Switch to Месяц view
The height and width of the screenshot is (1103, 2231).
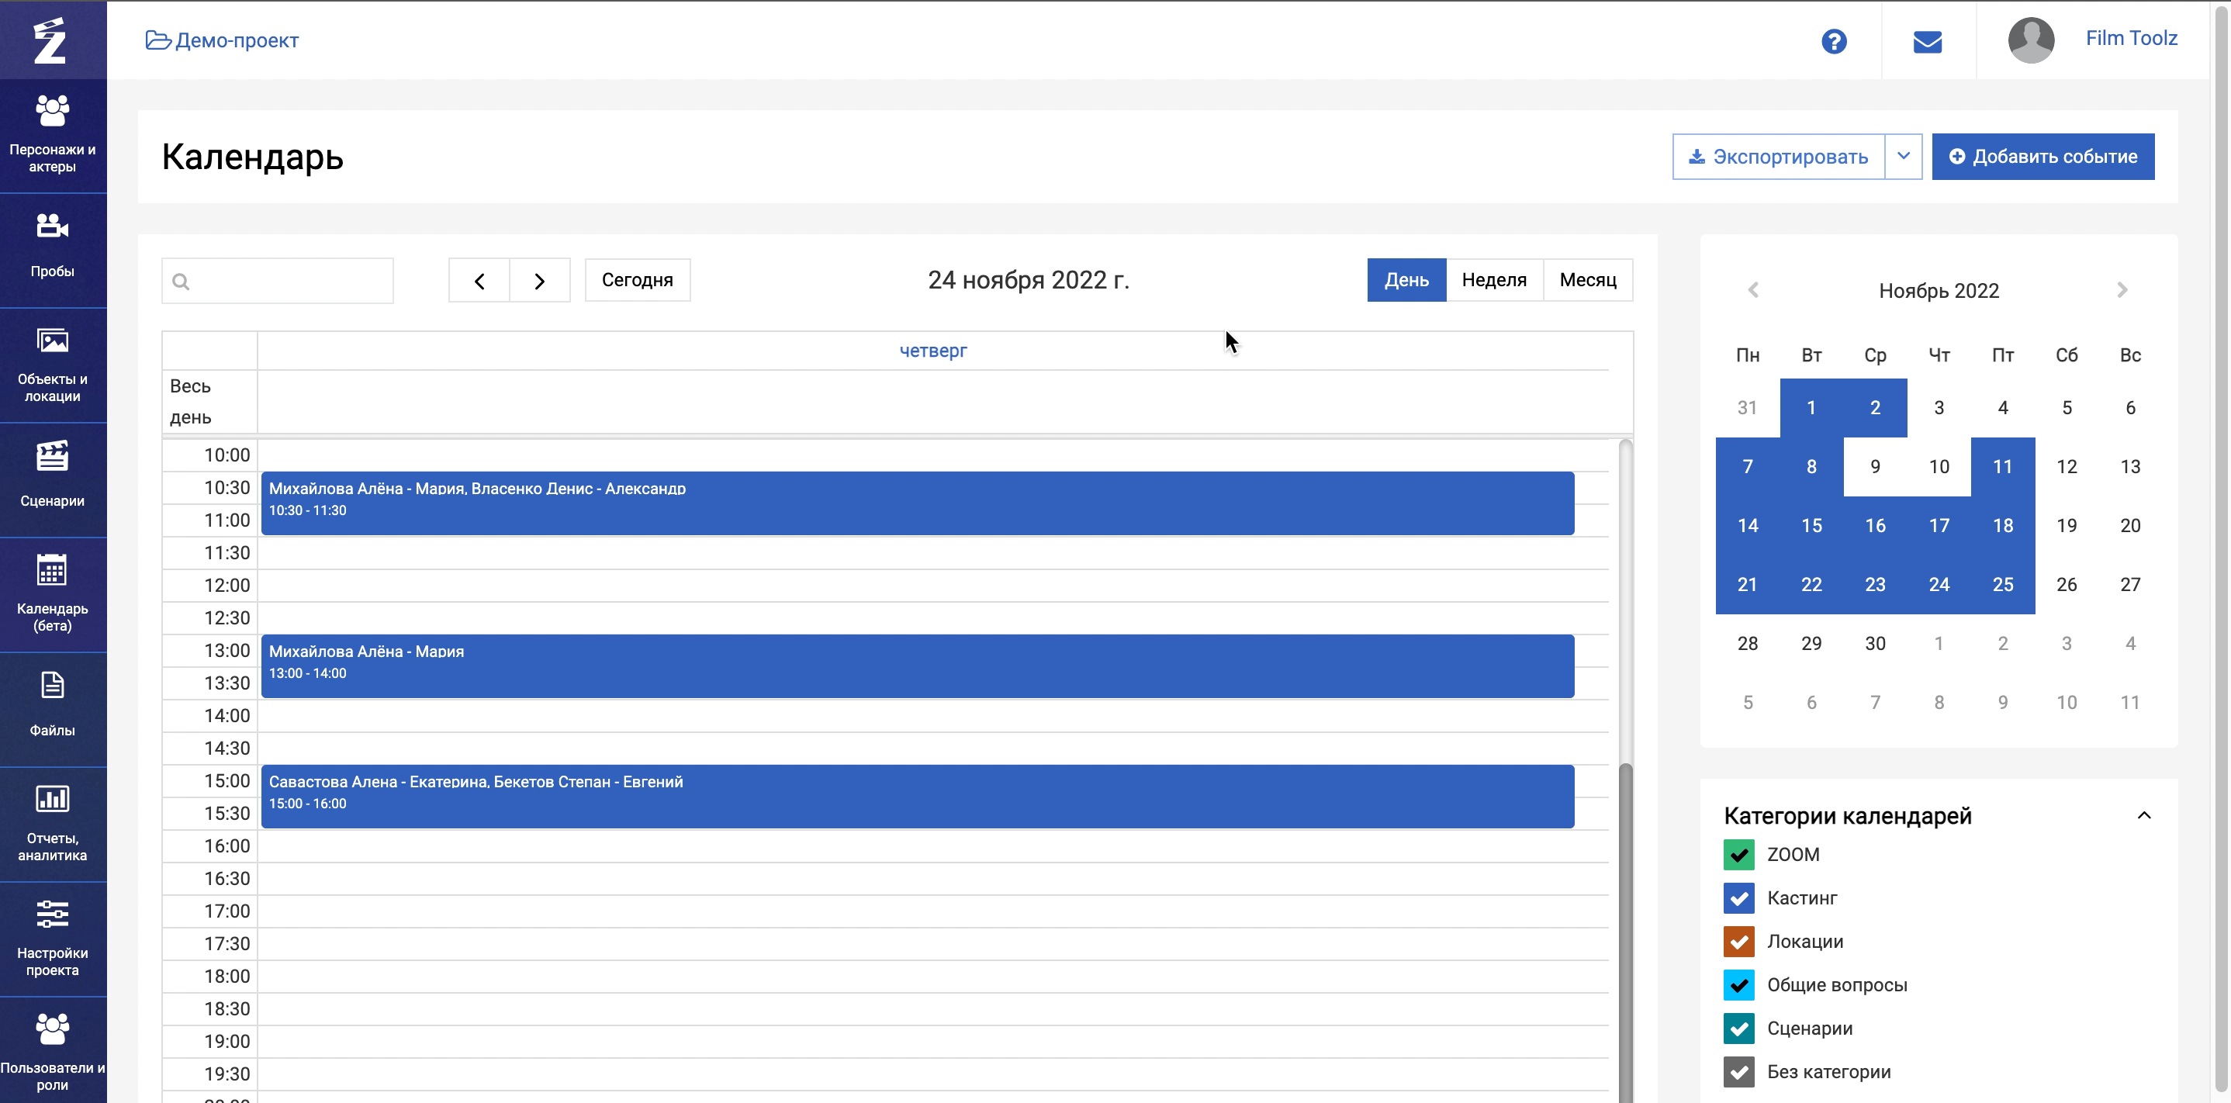(1587, 281)
